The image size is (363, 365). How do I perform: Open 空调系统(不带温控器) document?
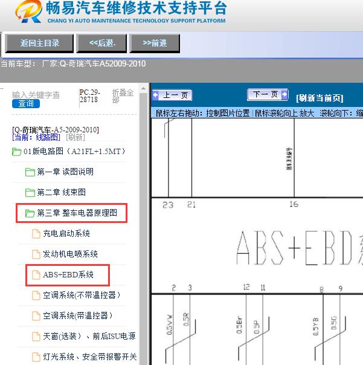click(x=82, y=295)
